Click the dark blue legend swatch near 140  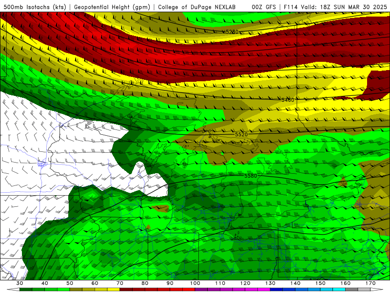[289, 290]
